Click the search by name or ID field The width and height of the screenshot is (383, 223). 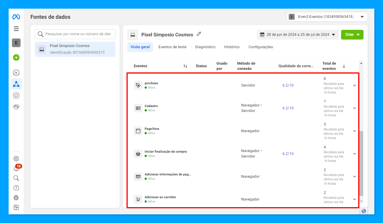click(75, 34)
